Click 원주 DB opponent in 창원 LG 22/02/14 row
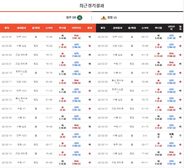 click(117, 145)
